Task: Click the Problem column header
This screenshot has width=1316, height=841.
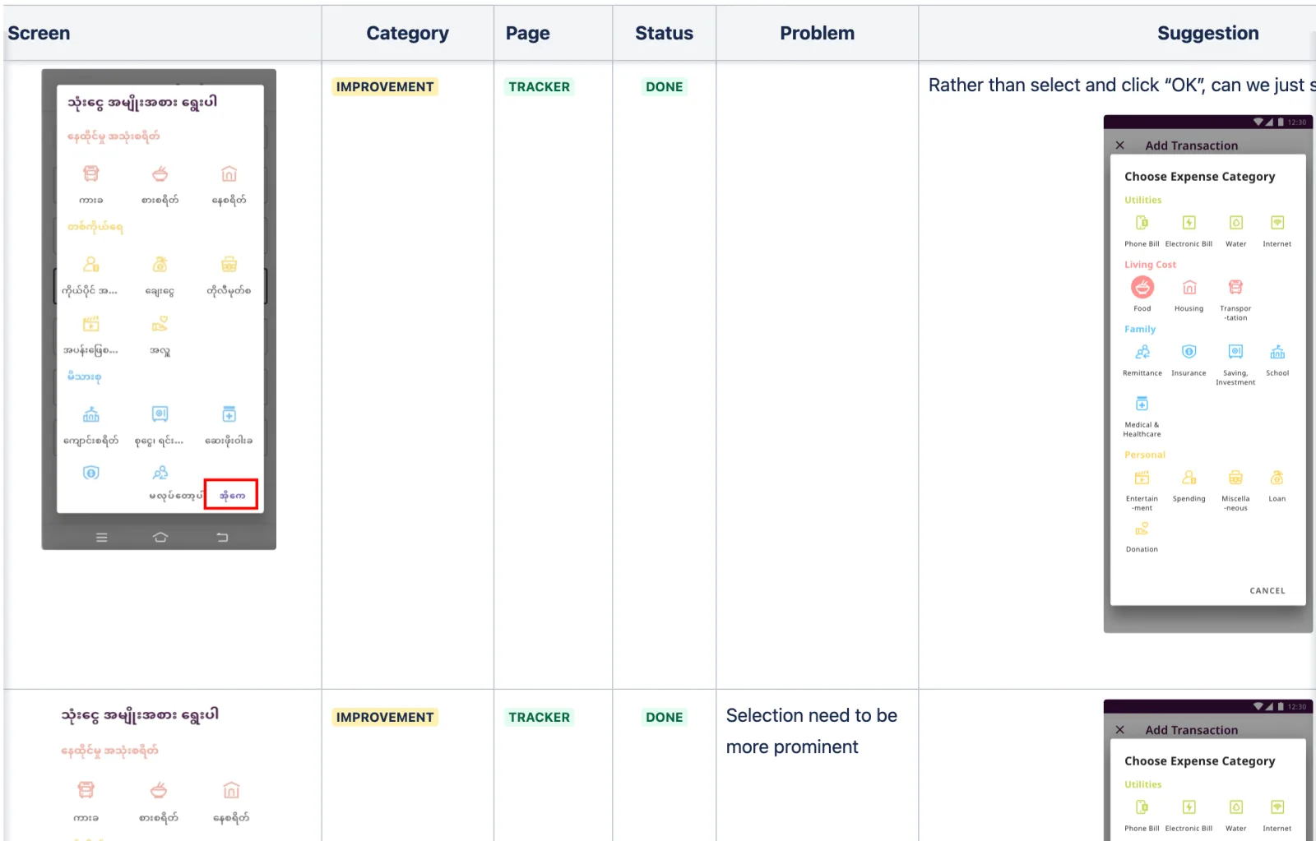Action: (818, 34)
